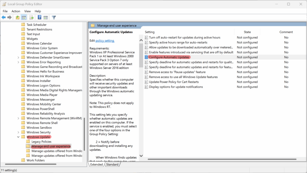Click the folder icon next to Windows Sandbox
Screen dimensions: 307x173
23,127
